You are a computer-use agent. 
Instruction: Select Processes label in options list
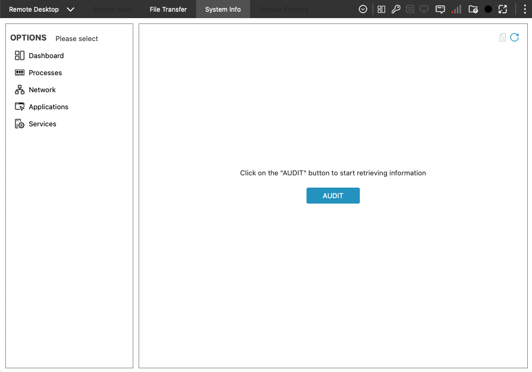(45, 72)
